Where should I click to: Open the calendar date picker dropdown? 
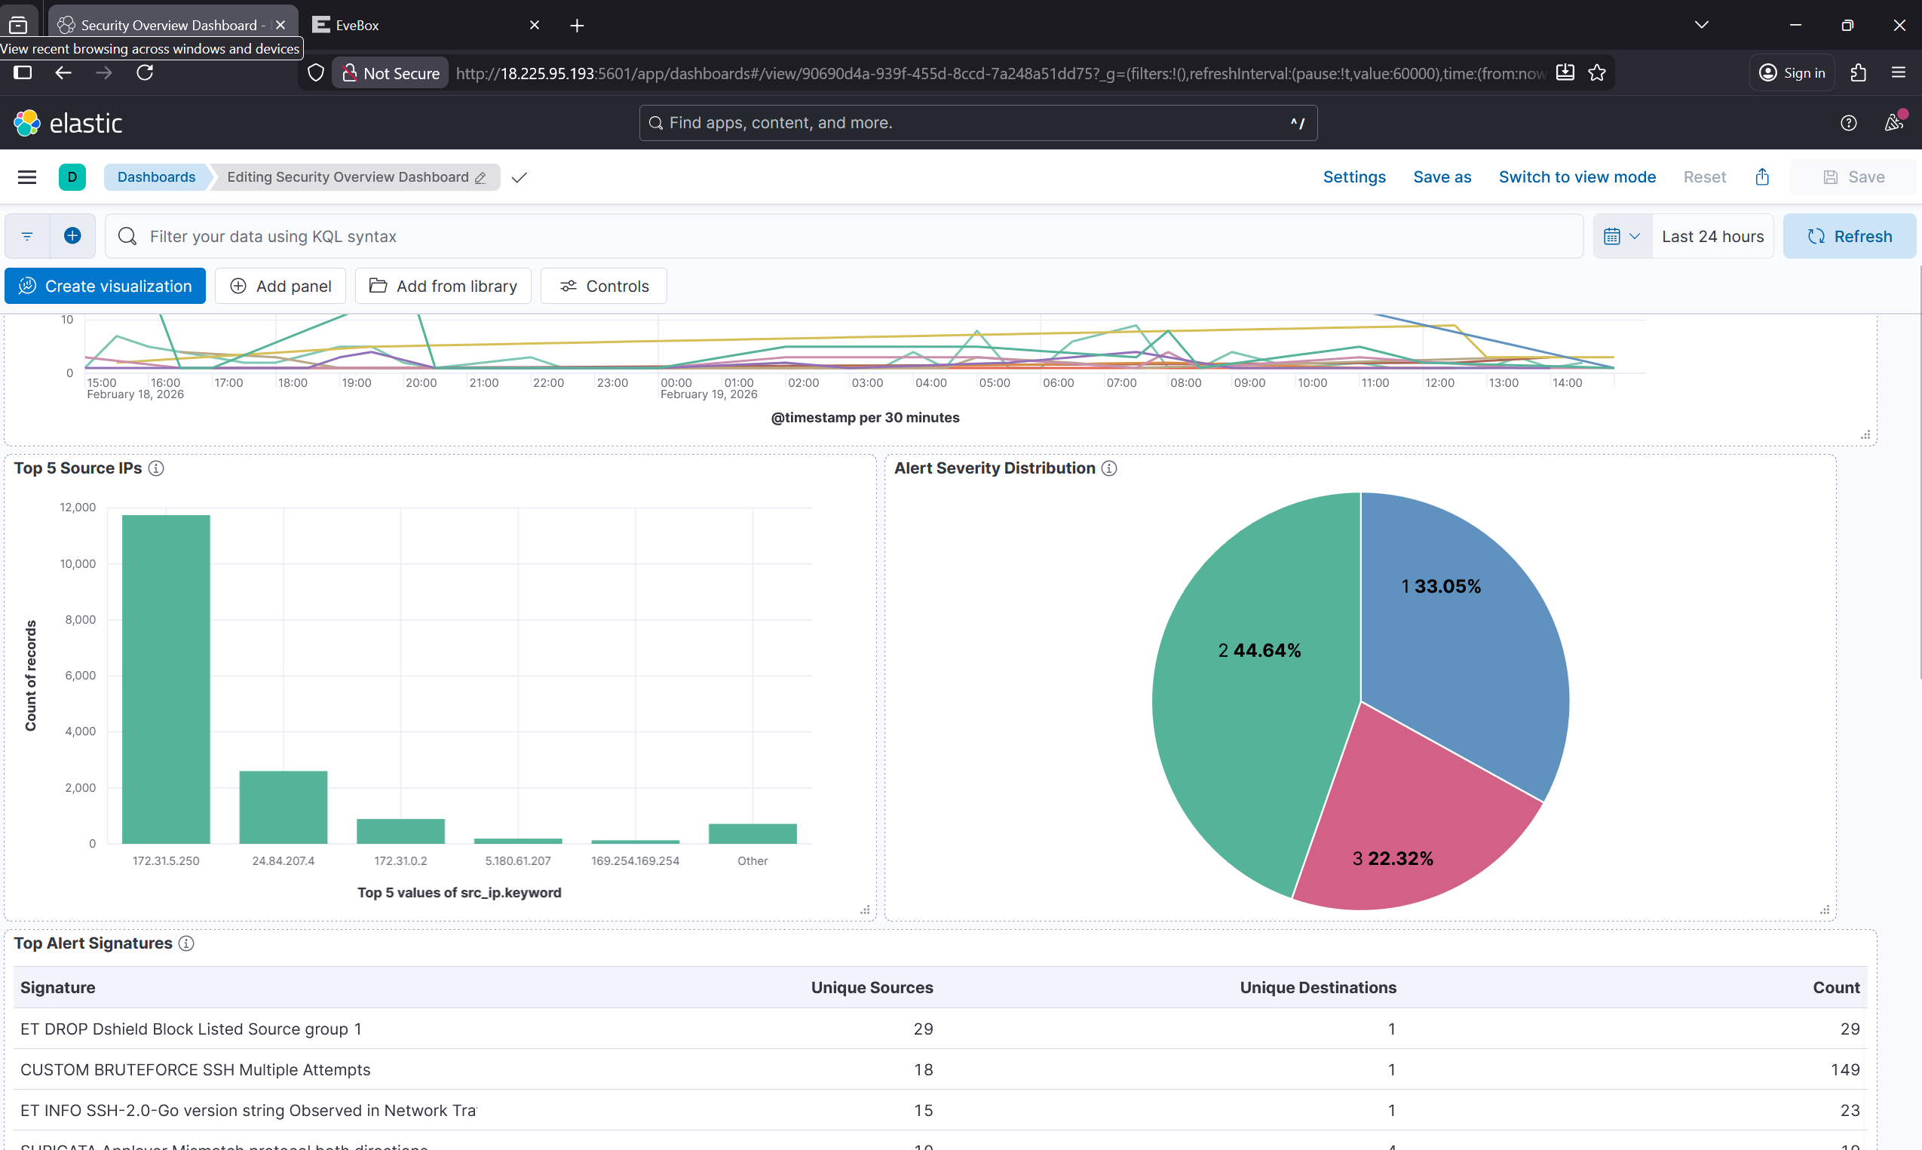[1621, 235]
